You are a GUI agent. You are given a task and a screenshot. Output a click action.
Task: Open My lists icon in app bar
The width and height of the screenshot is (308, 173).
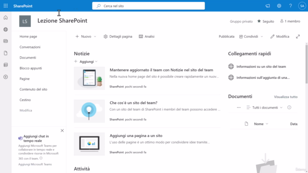[6, 65]
